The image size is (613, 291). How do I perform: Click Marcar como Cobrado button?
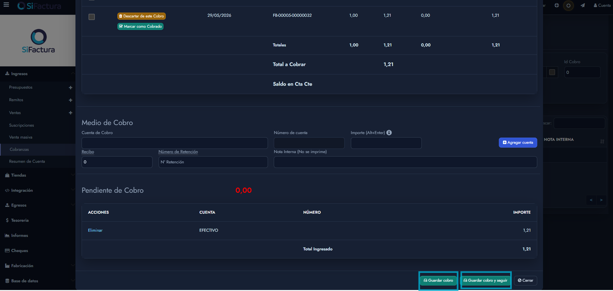click(x=140, y=26)
